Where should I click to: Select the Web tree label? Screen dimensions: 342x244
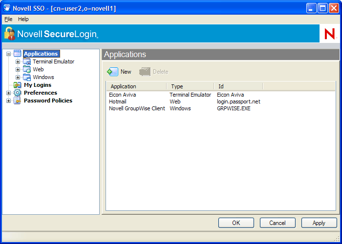coord(38,69)
